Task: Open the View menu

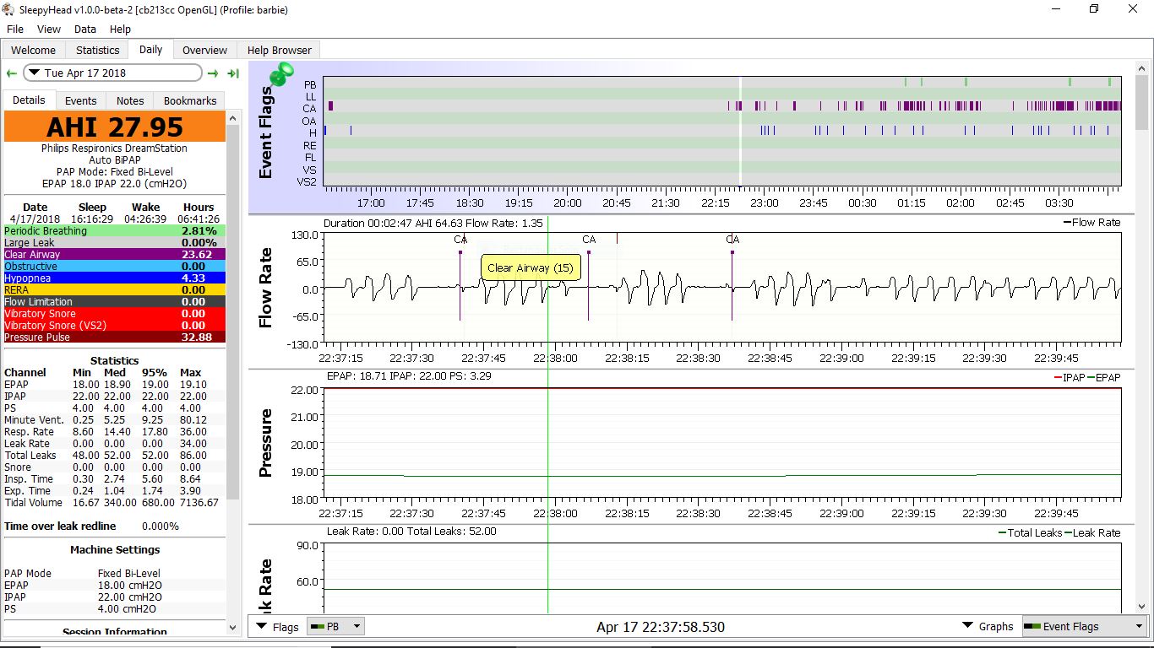Action: 49,29
